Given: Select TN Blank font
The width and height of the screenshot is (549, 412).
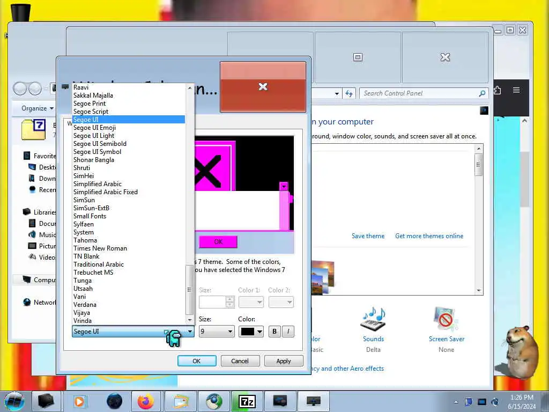Looking at the screenshot, I should 129,256.
